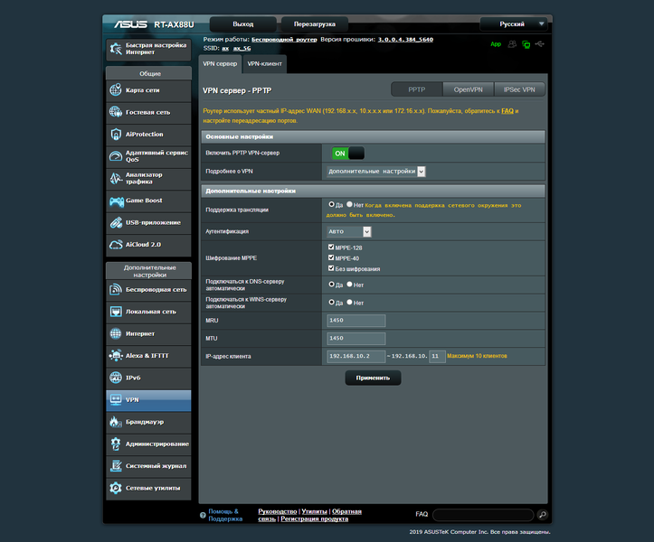The height and width of the screenshot is (542, 654).
Task: Open the USB-приложение icon in sidebar
Action: 116,223
